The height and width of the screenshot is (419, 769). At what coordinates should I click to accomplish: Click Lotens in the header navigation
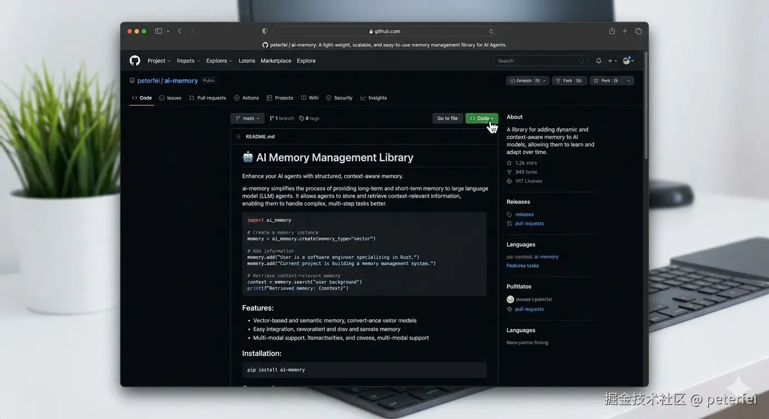click(x=247, y=61)
